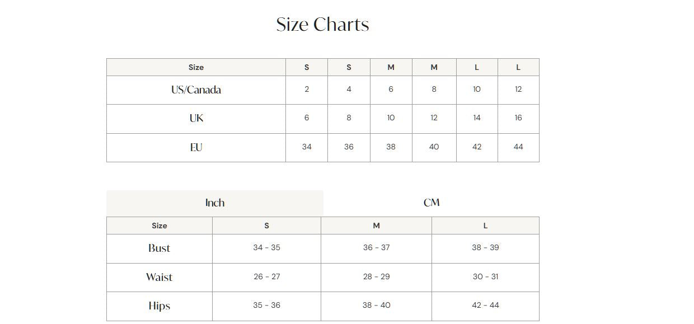
Task: Click the Waist row label
Action: click(x=159, y=278)
